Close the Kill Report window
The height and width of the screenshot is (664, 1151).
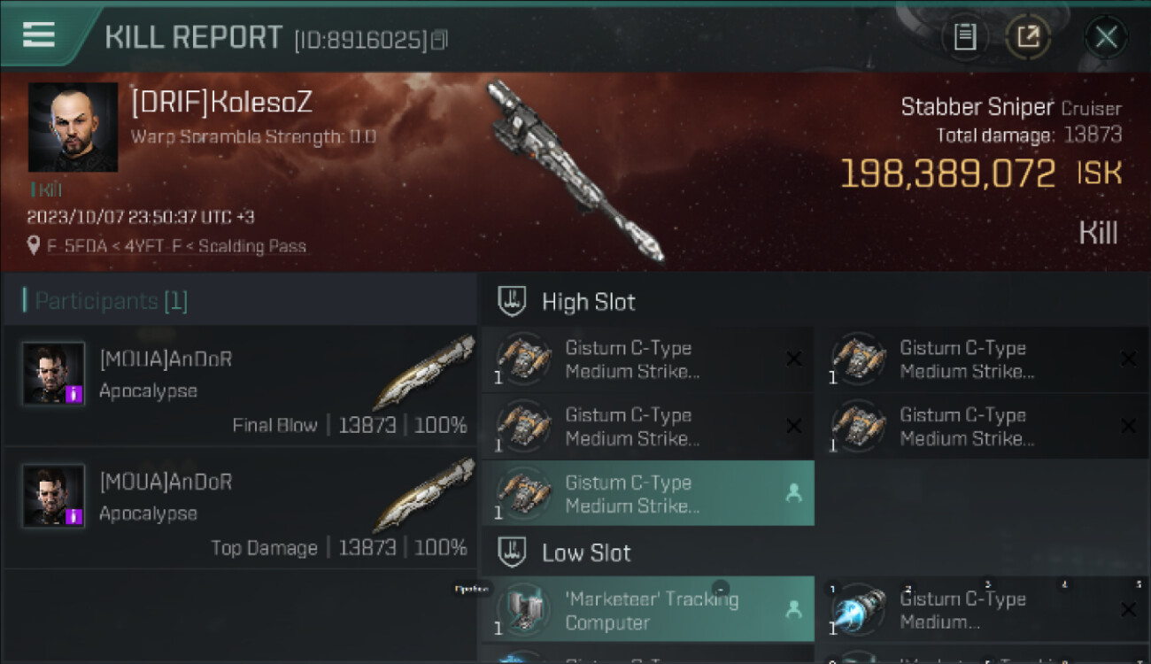pos(1106,37)
